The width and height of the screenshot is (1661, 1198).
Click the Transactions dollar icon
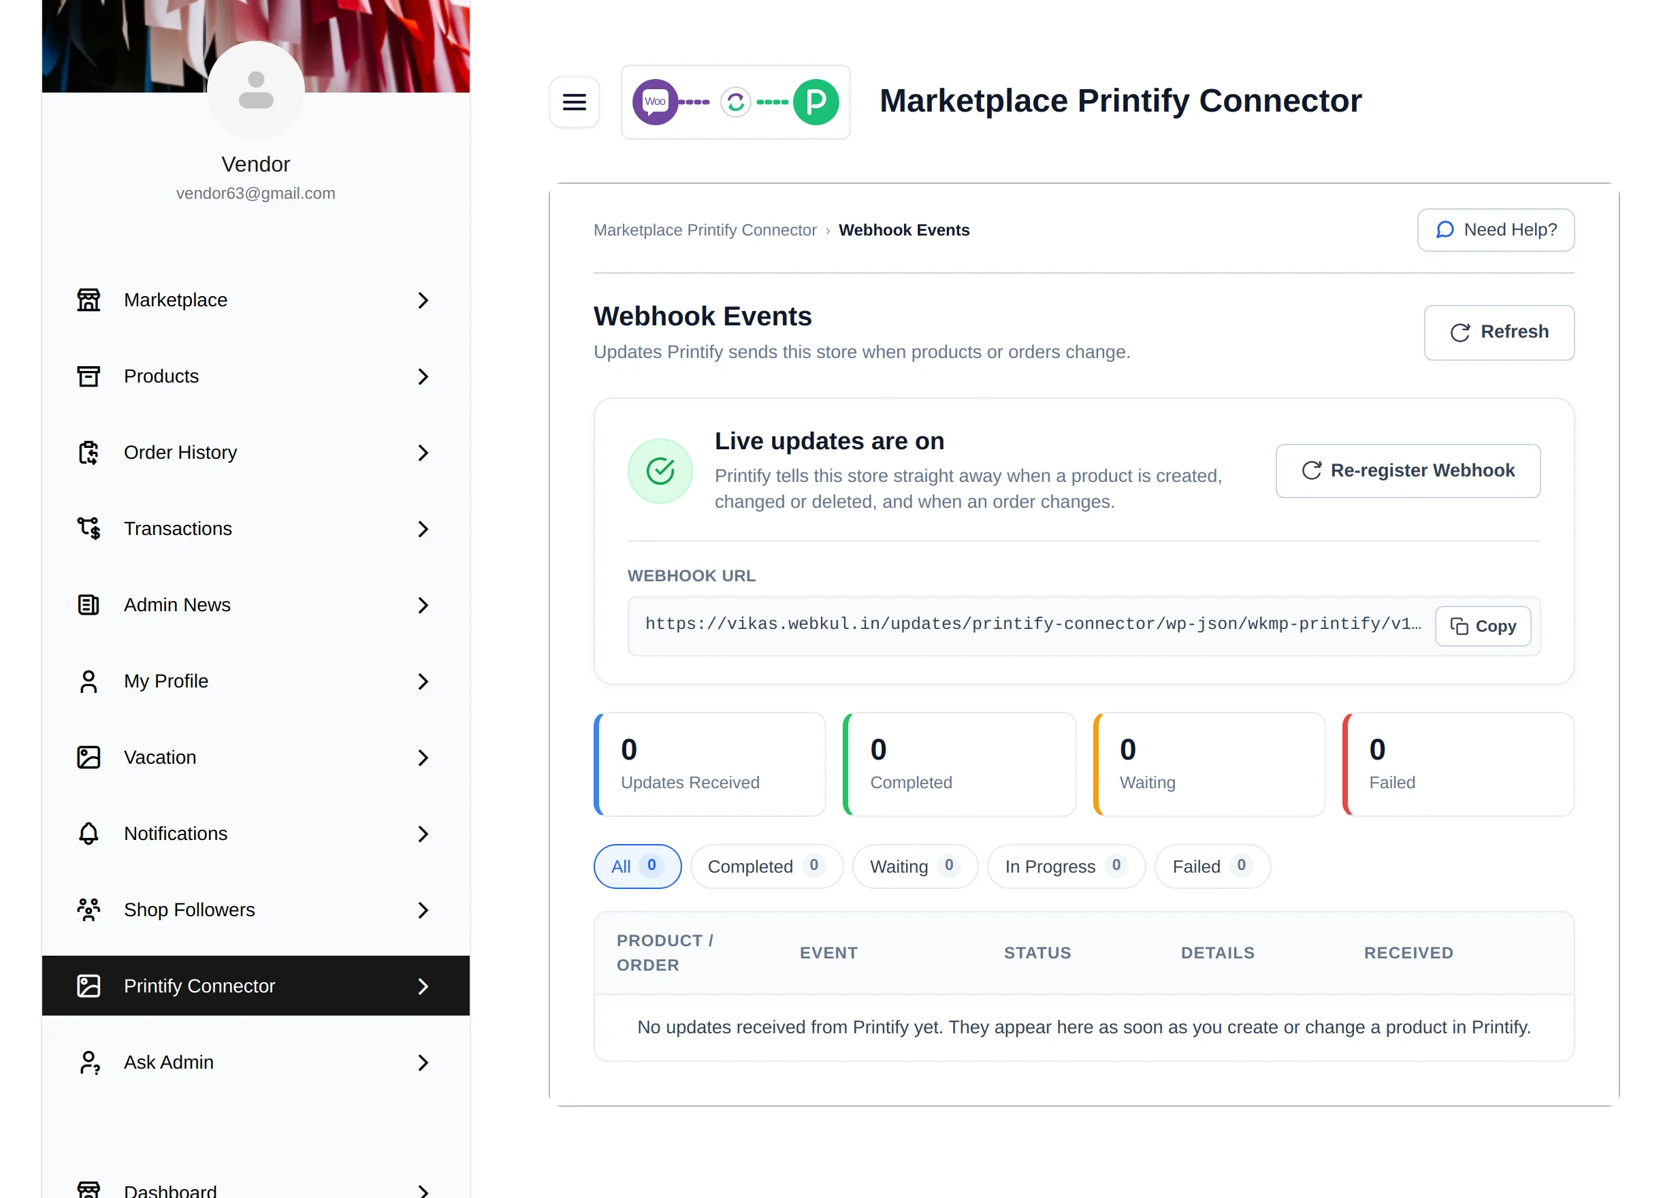pos(88,529)
